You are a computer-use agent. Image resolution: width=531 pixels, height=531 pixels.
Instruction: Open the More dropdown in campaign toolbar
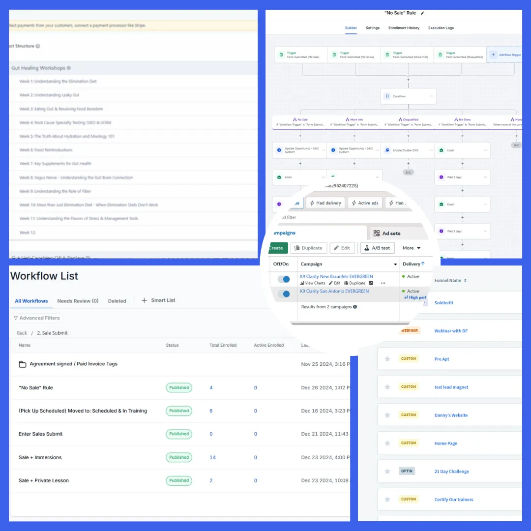pos(412,248)
